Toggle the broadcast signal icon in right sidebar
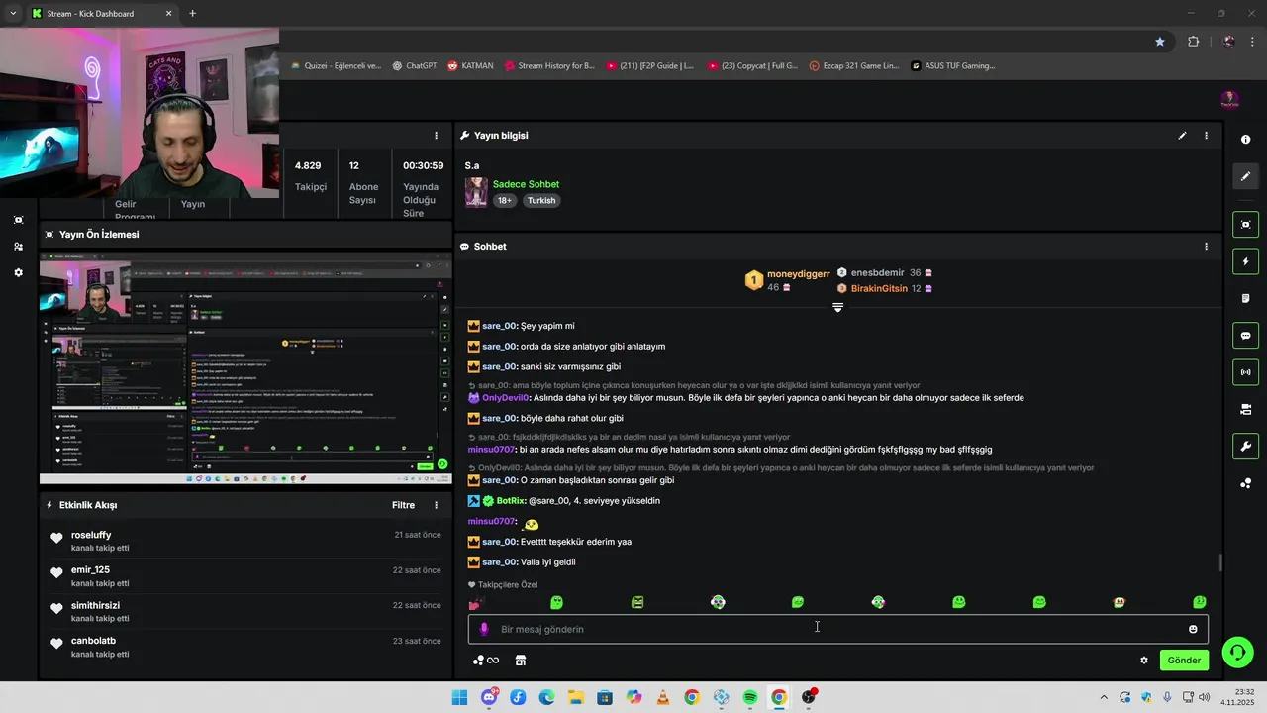The width and height of the screenshot is (1267, 713). (x=1245, y=372)
